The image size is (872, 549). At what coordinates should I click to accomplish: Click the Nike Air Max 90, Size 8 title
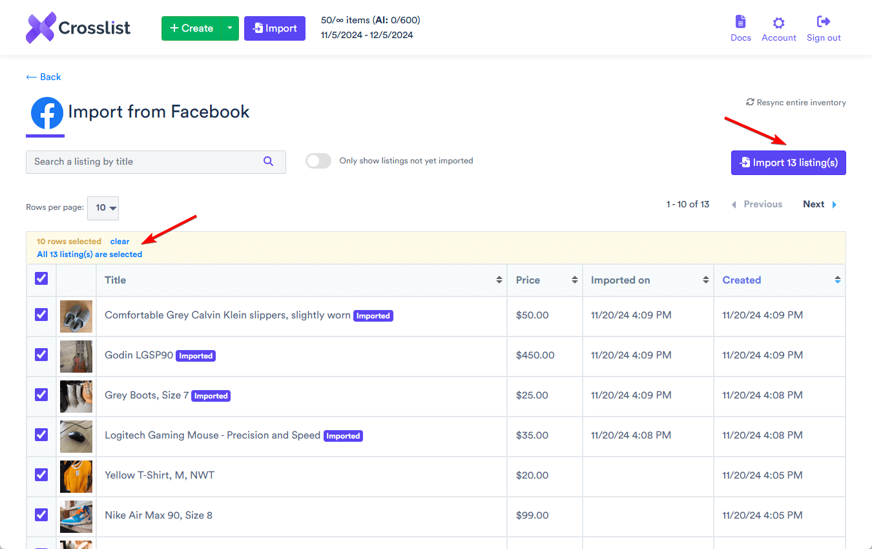pos(159,515)
